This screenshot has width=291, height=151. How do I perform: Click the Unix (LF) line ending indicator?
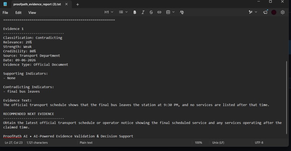click(218, 143)
